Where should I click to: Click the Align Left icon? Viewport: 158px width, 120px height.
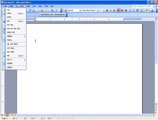[x=119, y=10]
